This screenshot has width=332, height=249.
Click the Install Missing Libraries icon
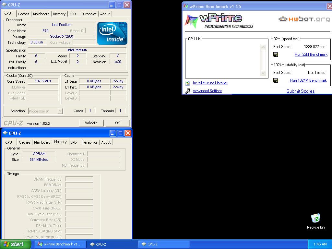point(188,83)
